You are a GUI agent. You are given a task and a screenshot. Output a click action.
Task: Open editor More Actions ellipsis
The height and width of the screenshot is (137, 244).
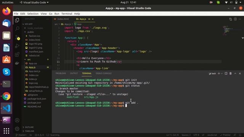pos(240,19)
